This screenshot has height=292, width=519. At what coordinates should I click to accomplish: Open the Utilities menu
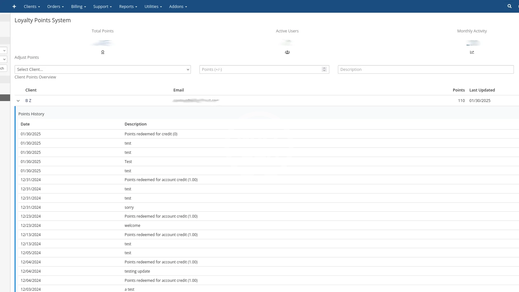153,6
